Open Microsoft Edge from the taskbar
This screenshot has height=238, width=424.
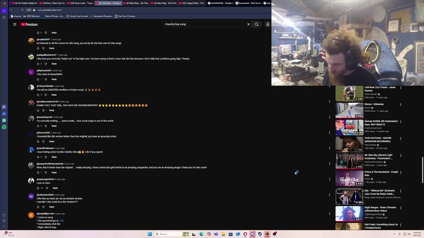pyautogui.click(x=201, y=234)
